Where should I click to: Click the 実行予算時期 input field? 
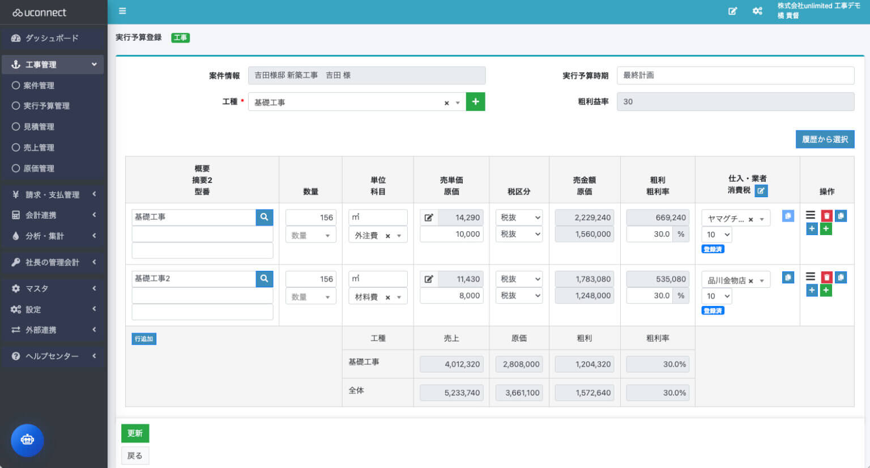[735, 75]
